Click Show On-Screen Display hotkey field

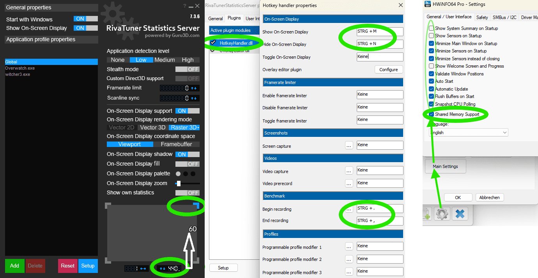click(380, 32)
